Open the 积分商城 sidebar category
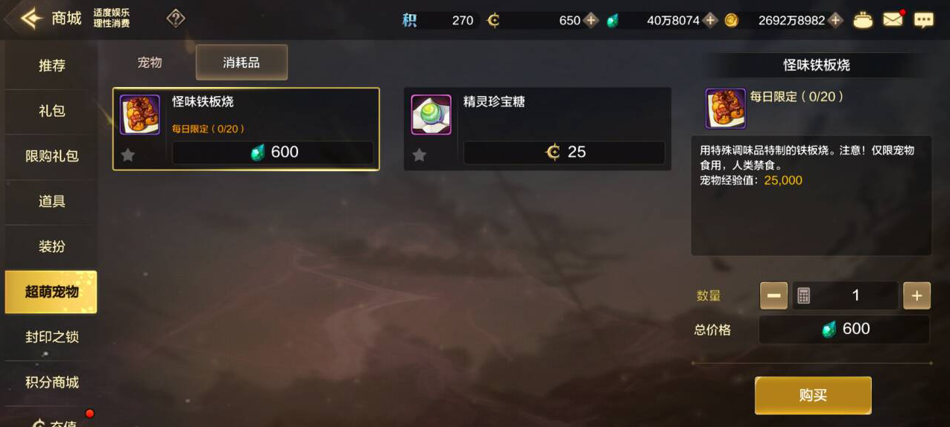Viewport: 950px width, 427px height. click(x=51, y=382)
